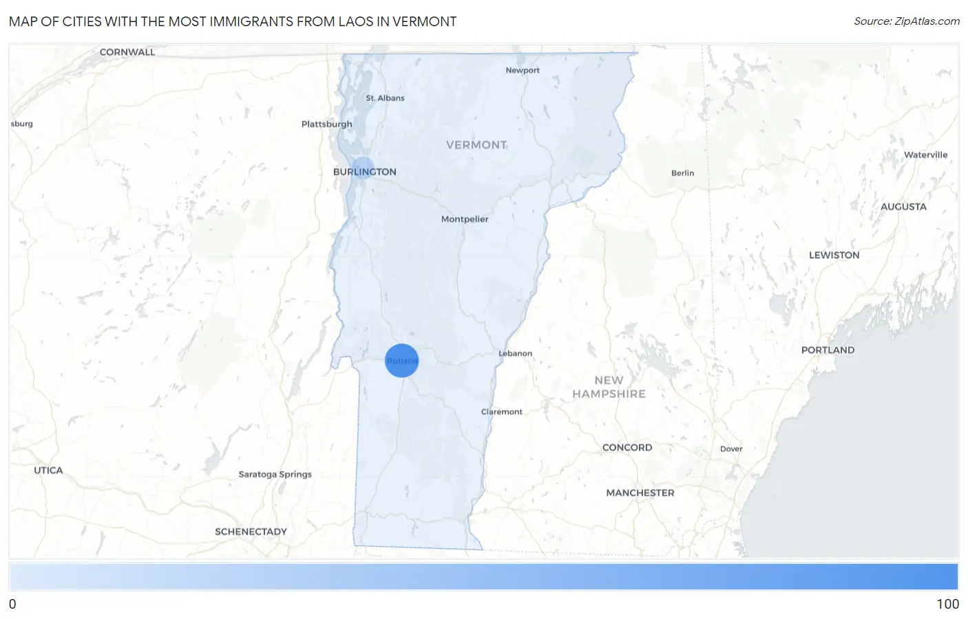
Task: Click the Berlin city label
Action: pyautogui.click(x=682, y=173)
